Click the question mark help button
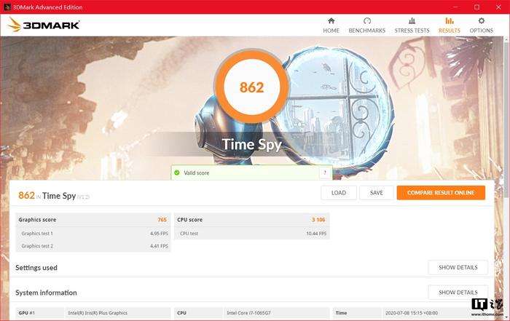The image size is (510, 321). [x=325, y=173]
